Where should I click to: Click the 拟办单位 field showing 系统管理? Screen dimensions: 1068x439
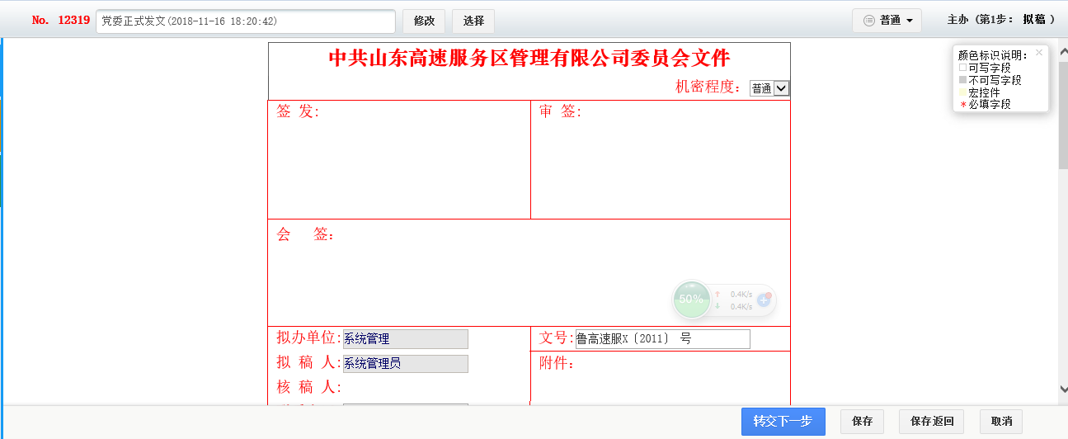[x=405, y=339]
